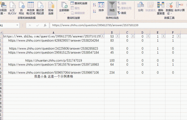Click Select All corner triangle
187x120 pixels.
[x=1, y=32]
